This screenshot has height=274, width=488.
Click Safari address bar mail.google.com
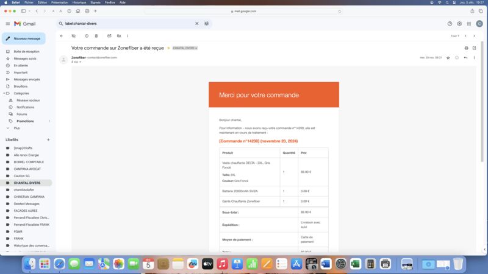[x=243, y=11]
